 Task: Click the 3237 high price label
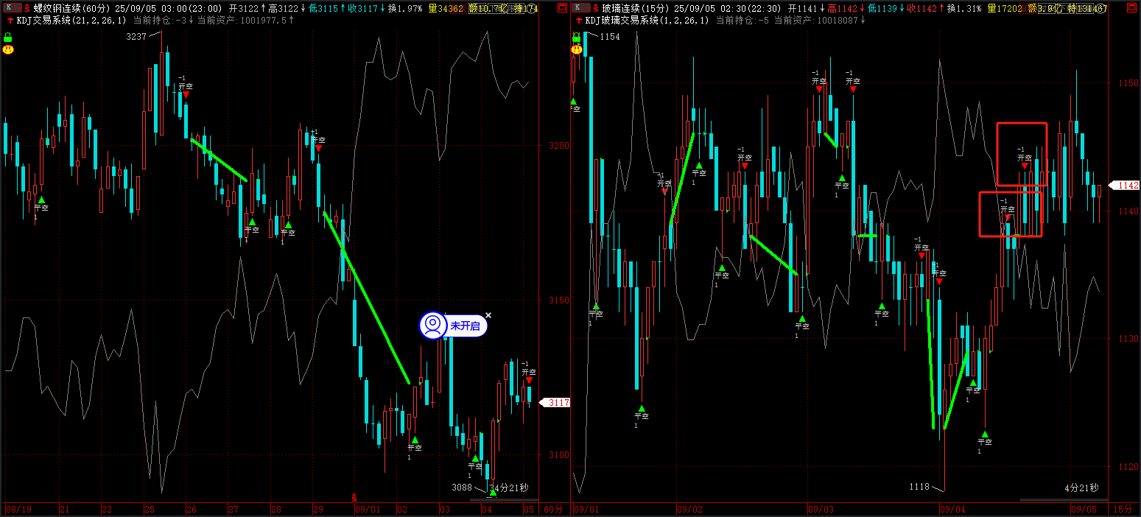(136, 36)
